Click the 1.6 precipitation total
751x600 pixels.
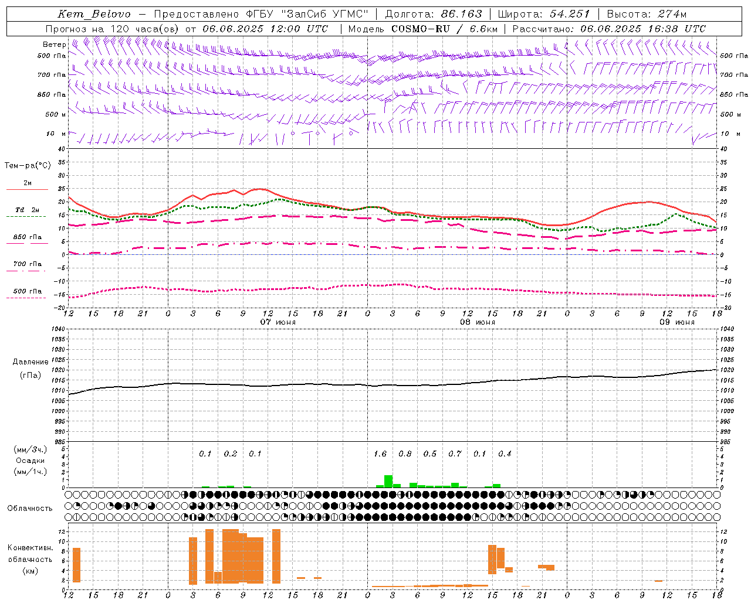click(x=380, y=454)
